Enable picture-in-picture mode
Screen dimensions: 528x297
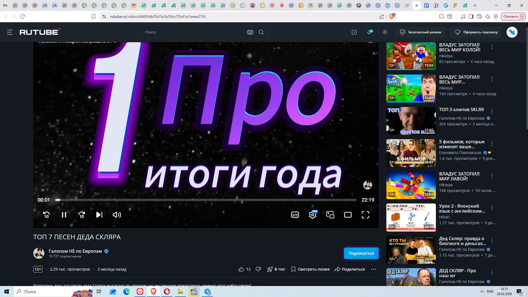(x=330, y=215)
